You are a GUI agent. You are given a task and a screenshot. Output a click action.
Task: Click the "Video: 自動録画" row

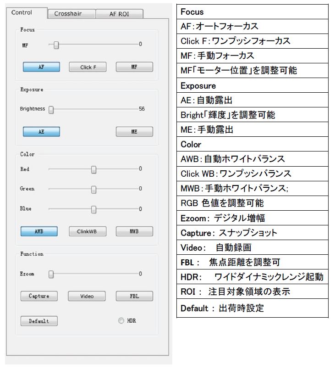tap(253, 247)
